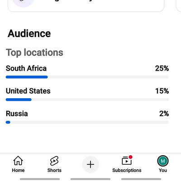The width and height of the screenshot is (181, 181).
Task: Tap the red notification dot on Subscriptions
Action: (x=131, y=157)
